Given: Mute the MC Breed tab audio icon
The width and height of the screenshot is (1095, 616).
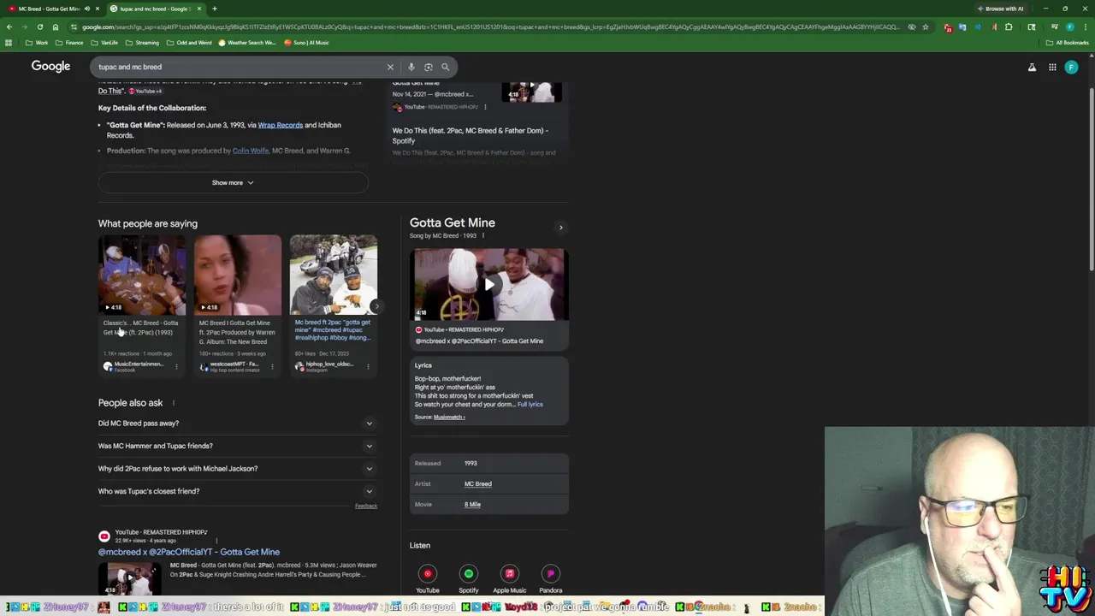Looking at the screenshot, I should point(86,9).
